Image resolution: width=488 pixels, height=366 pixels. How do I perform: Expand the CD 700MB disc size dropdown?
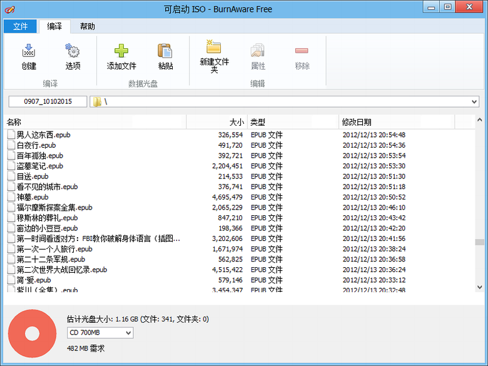pos(128,333)
